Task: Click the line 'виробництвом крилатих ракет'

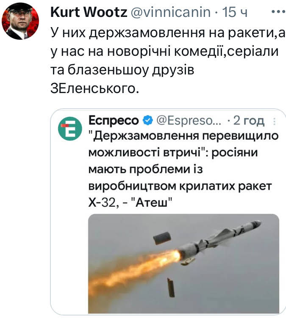Action: pyautogui.click(x=180, y=186)
